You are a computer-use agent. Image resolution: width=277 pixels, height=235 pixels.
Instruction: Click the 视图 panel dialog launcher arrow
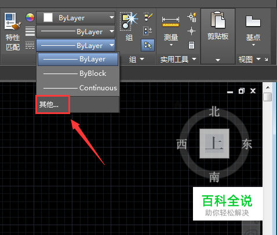267,59
